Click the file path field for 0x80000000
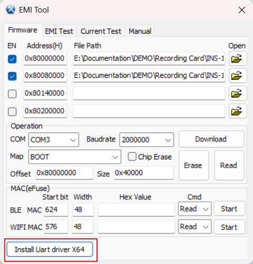 tap(149, 58)
